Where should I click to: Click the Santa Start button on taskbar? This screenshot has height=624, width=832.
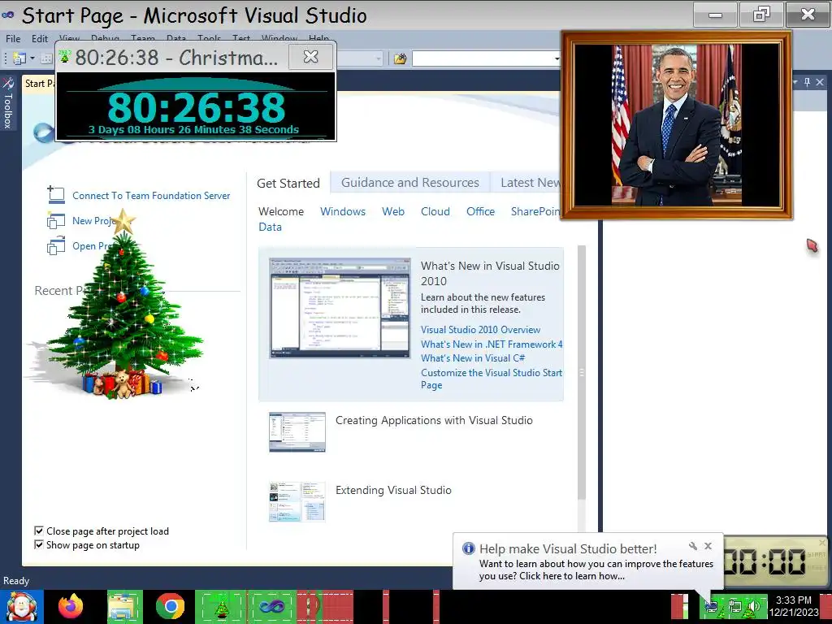(x=22, y=607)
